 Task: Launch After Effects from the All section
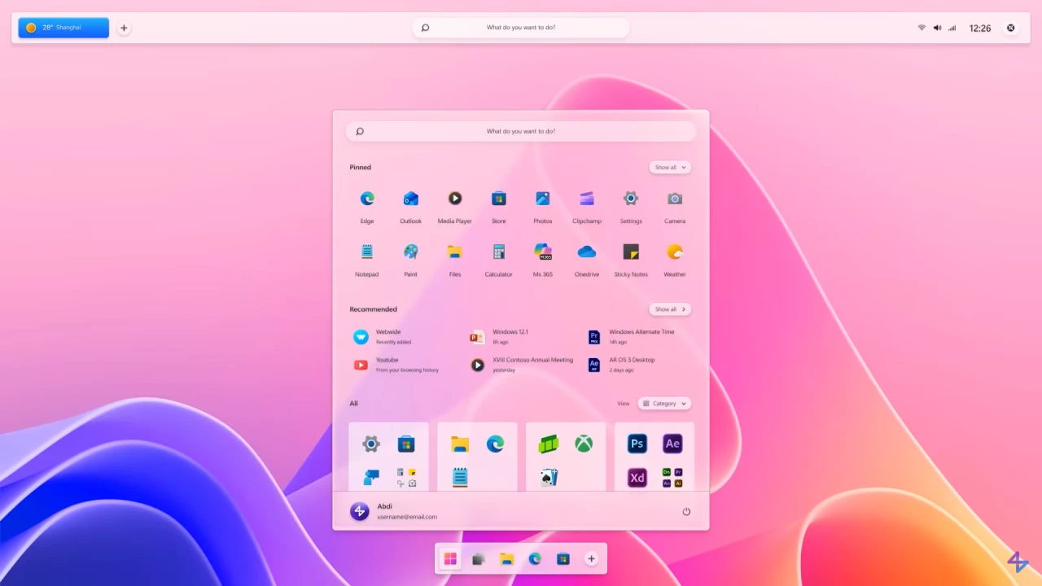tap(672, 444)
